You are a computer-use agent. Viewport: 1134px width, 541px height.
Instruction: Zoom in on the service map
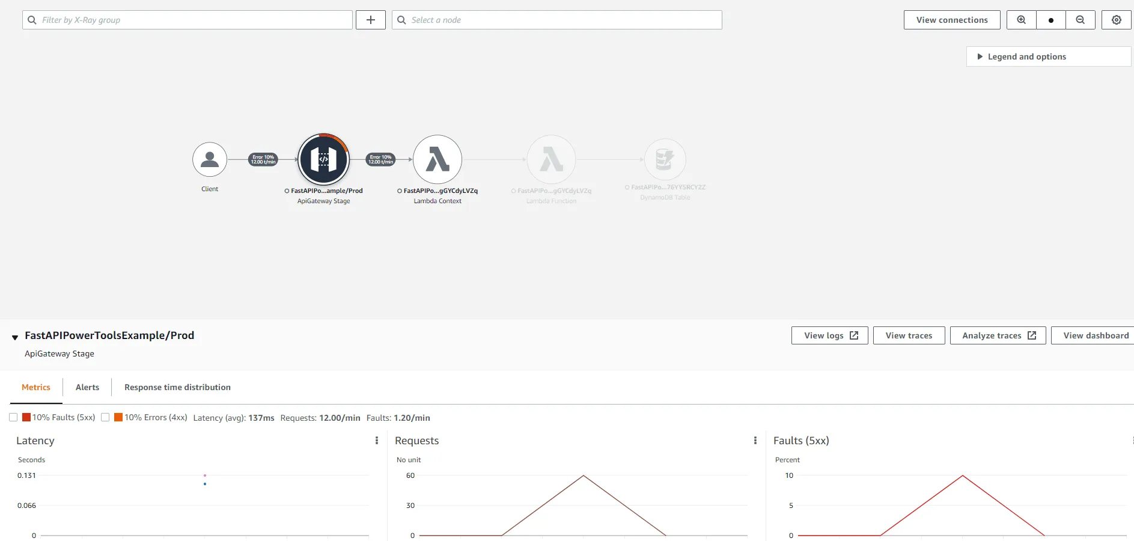1021,20
